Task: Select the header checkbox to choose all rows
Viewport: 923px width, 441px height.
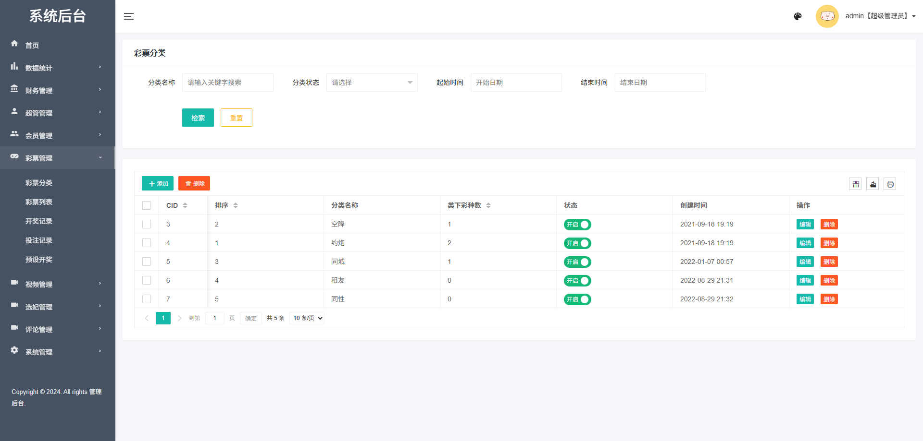Action: (147, 205)
